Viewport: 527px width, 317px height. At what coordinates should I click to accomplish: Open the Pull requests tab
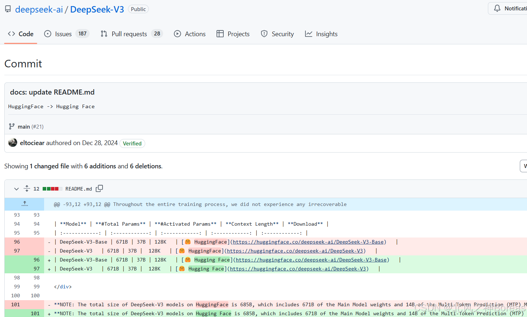coord(129,34)
